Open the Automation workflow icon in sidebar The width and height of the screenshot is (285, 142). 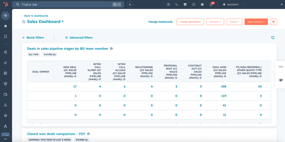[5, 126]
